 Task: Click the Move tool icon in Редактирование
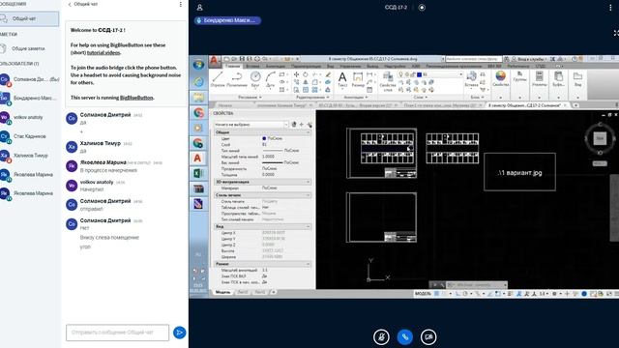coord(296,74)
